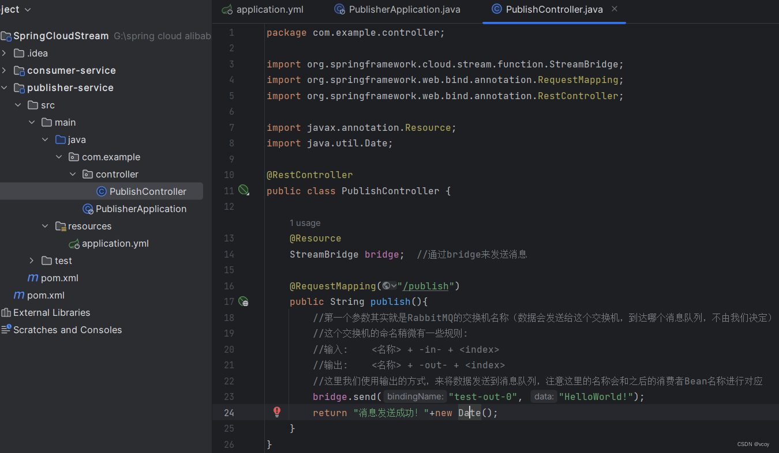This screenshot has height=453, width=779.
Task: Click the StreamBridge type on line 14
Action: pyautogui.click(x=324, y=254)
